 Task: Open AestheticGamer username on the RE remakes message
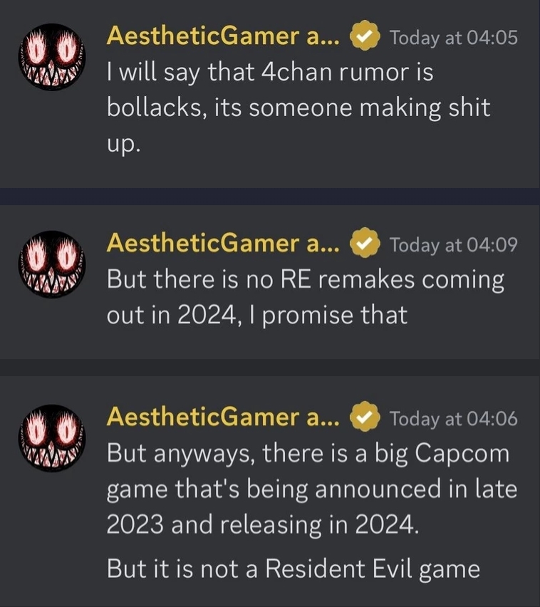pos(224,244)
